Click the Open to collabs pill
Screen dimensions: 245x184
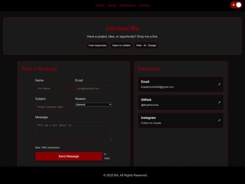tap(121, 45)
